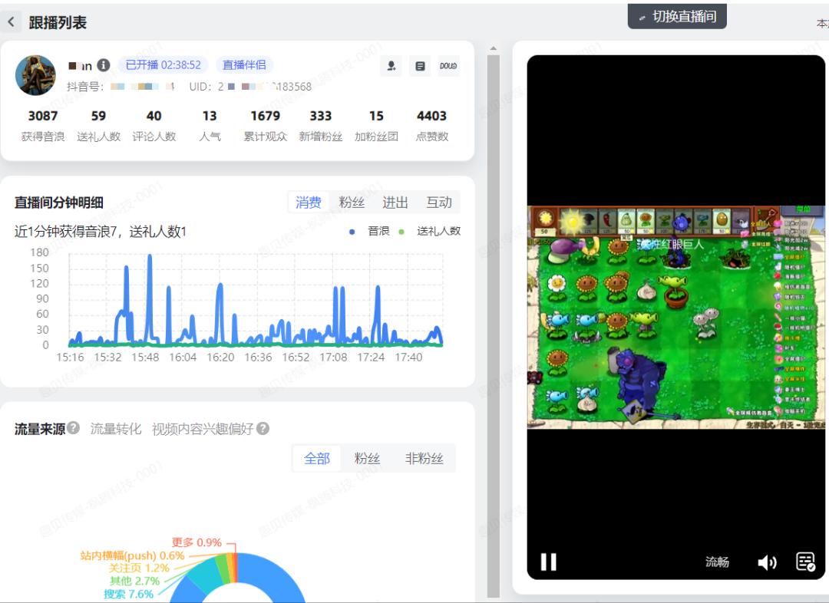The image size is (829, 603).
Task: Switch to the 粉丝 tab in minute details
Action: [x=352, y=203]
